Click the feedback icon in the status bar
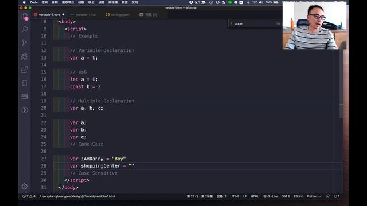Screen dimensions: 367x206 [327, 196]
